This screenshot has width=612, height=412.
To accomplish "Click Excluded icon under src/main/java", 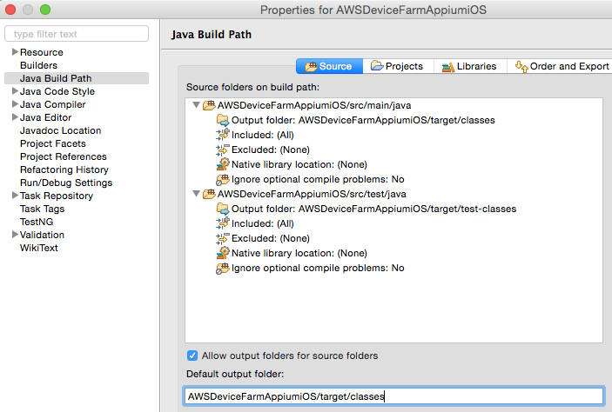I will pos(223,150).
